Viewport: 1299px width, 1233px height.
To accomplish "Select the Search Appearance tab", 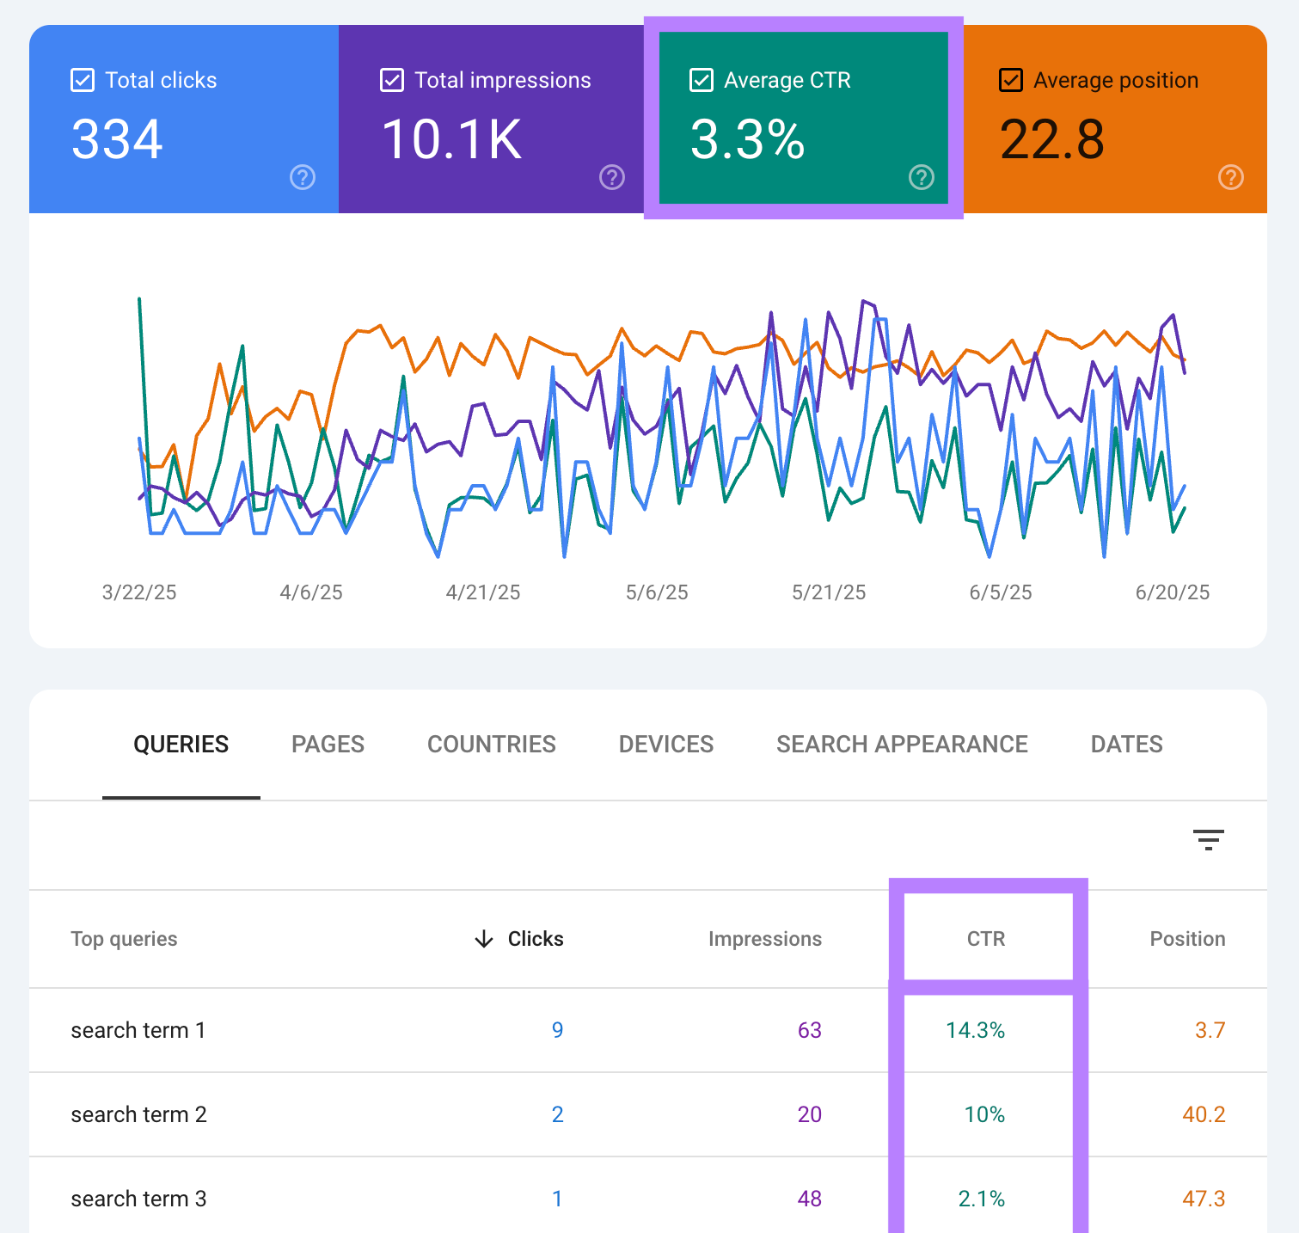I will point(902,744).
